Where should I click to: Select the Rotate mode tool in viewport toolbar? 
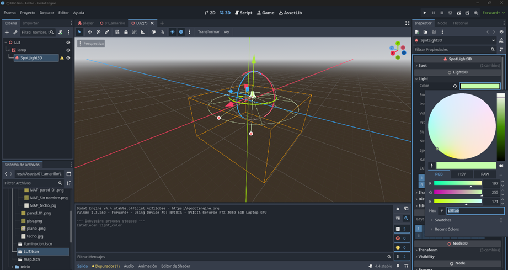[x=98, y=32]
